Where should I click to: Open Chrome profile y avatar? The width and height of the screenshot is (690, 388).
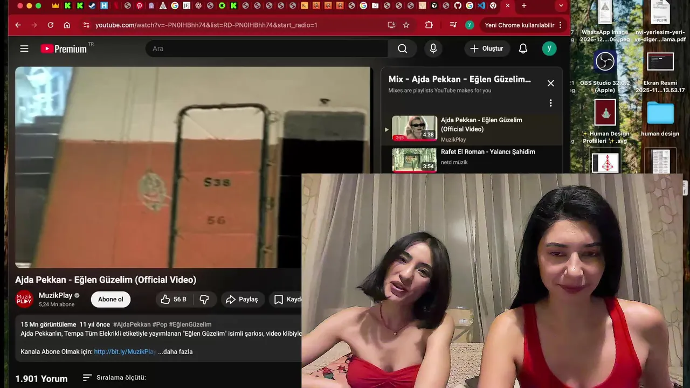click(470, 25)
